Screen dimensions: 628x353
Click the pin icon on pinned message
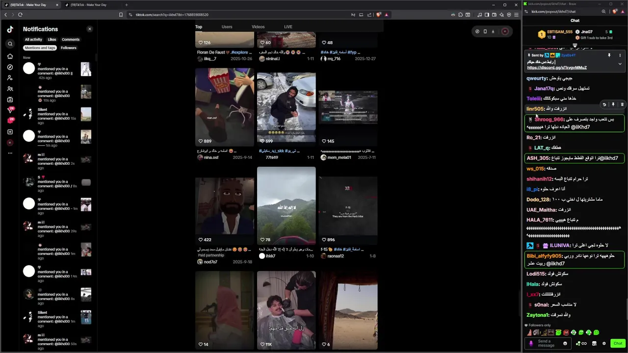point(609,55)
